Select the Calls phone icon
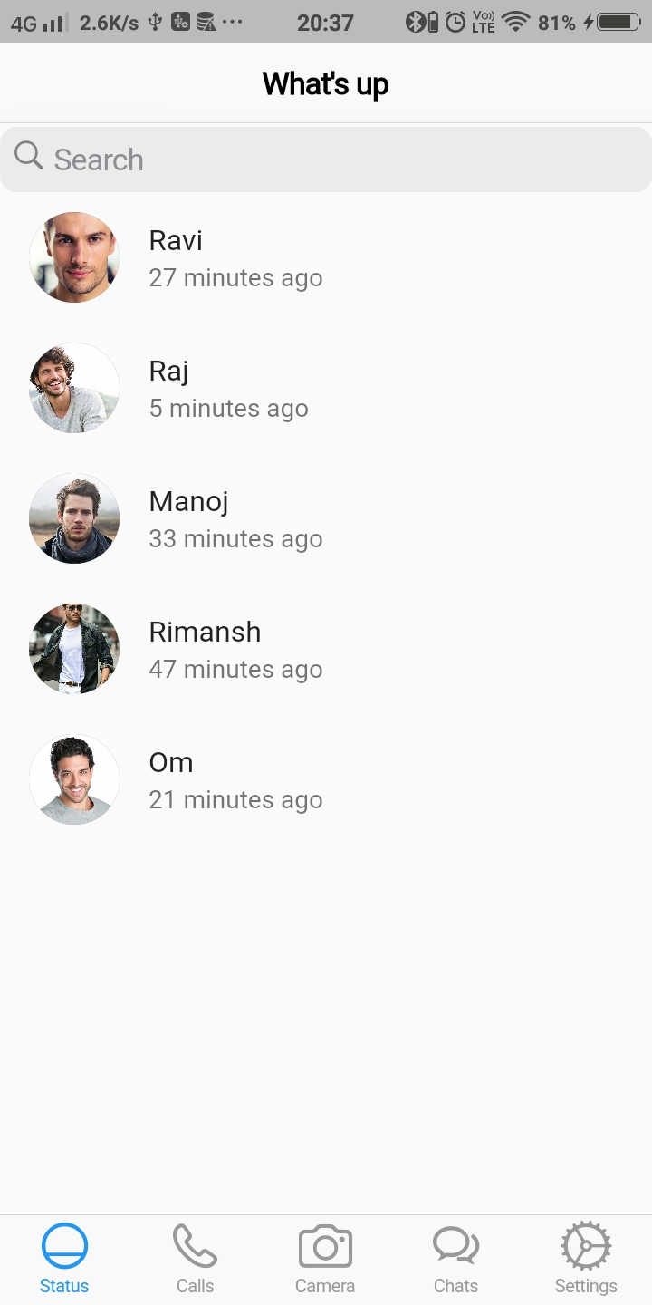The width and height of the screenshot is (652, 1305). [x=195, y=1245]
